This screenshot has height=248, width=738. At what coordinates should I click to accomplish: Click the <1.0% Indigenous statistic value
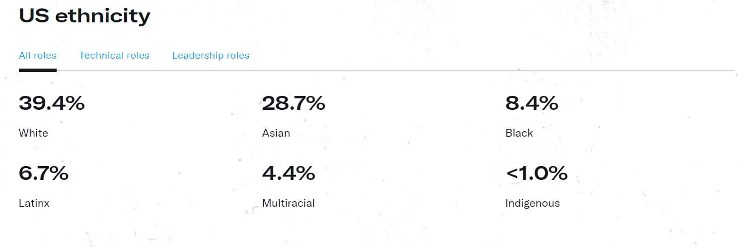[536, 173]
